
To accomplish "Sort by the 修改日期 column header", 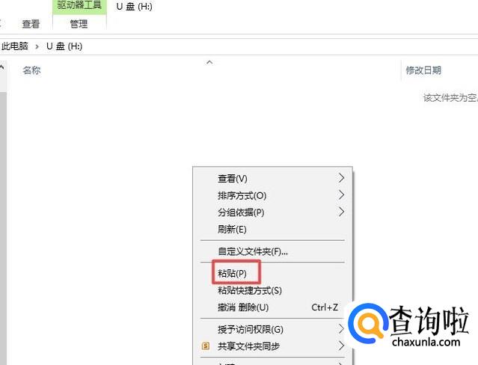I will tap(423, 70).
